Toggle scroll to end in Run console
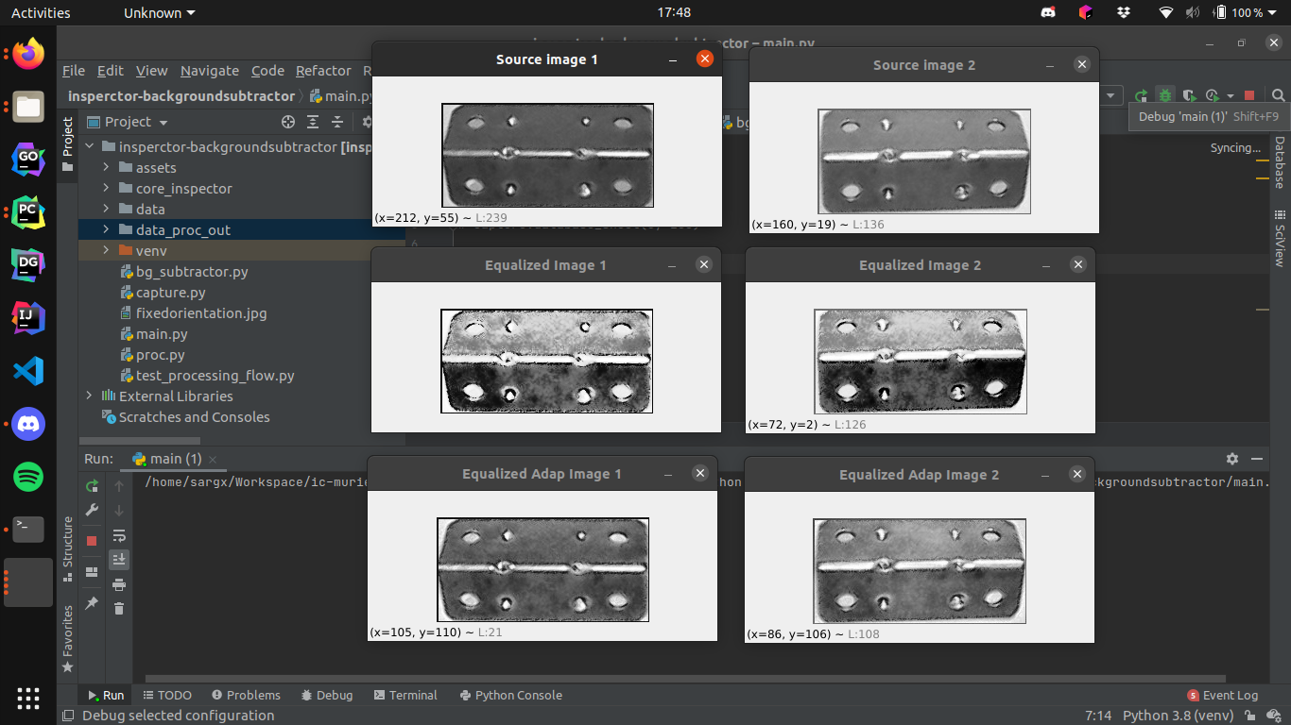This screenshot has width=1291, height=725. click(x=119, y=560)
